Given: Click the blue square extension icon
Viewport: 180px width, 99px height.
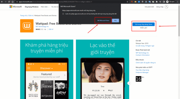Looking at the screenshot, I should pos(139,2).
